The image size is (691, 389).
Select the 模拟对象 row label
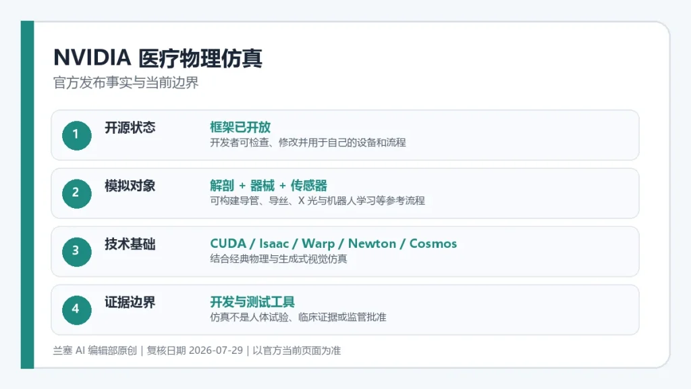click(130, 186)
